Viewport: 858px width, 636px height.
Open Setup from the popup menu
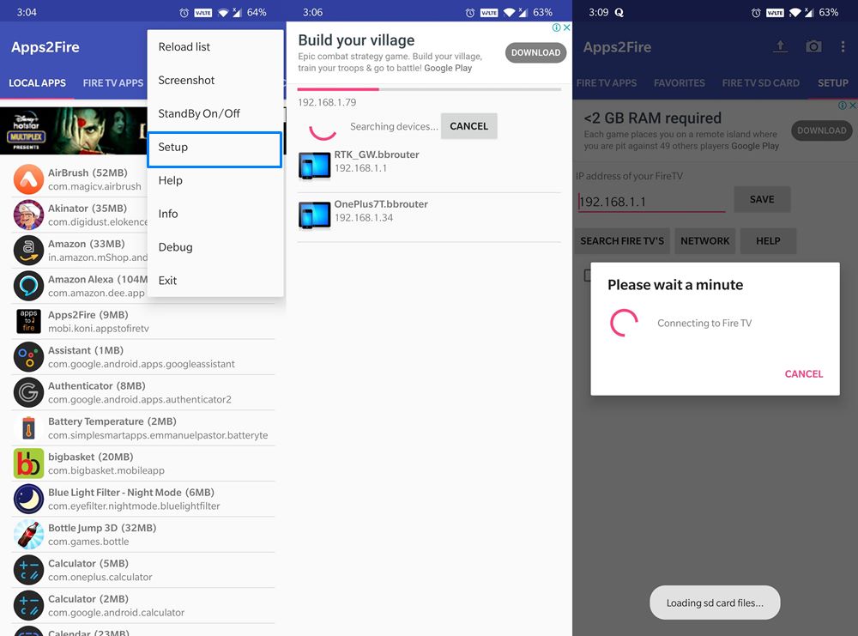tap(215, 149)
